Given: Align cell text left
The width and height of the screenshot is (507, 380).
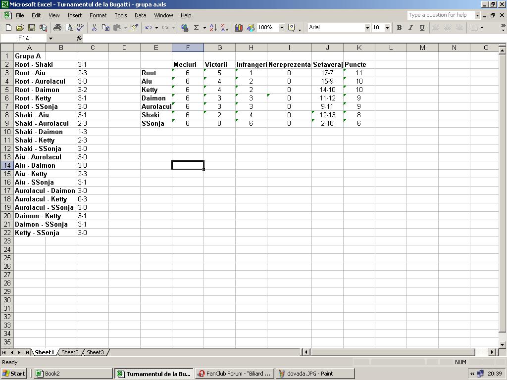Looking at the screenshot, I should click(x=436, y=28).
